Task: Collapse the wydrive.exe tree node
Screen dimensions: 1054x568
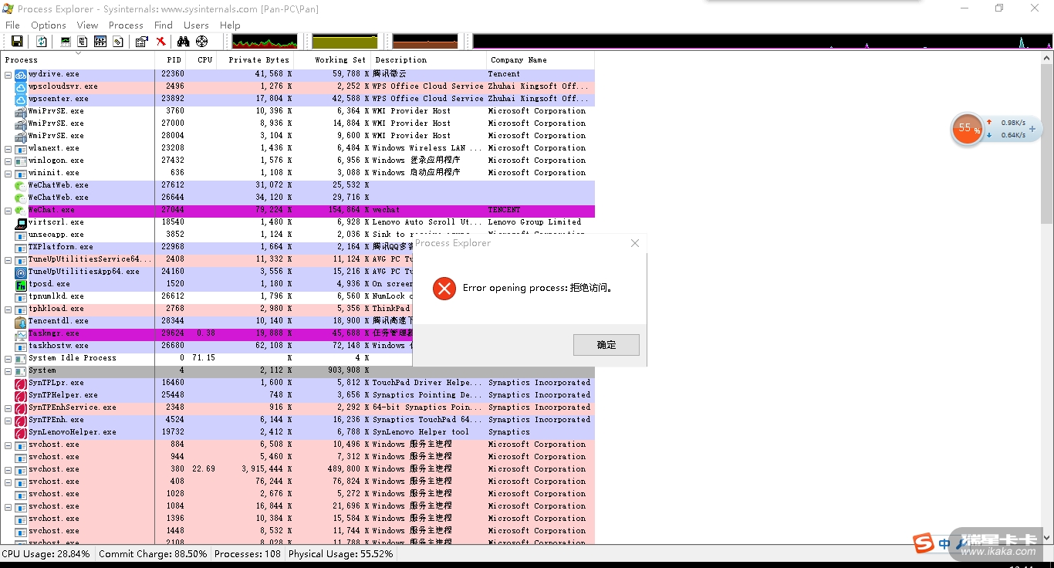Action: (8, 74)
